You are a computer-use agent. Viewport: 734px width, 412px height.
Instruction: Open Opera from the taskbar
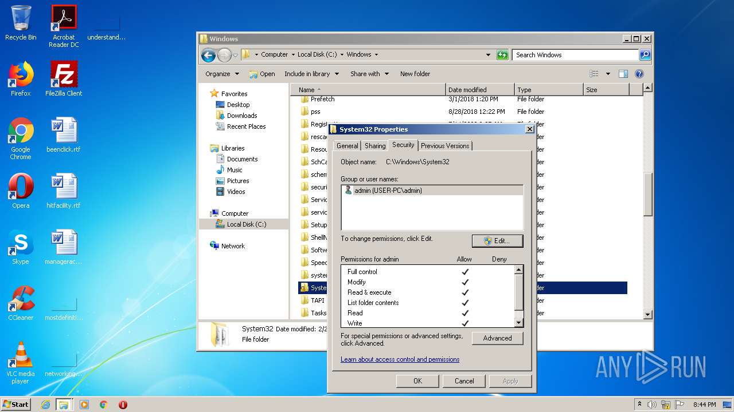point(123,405)
